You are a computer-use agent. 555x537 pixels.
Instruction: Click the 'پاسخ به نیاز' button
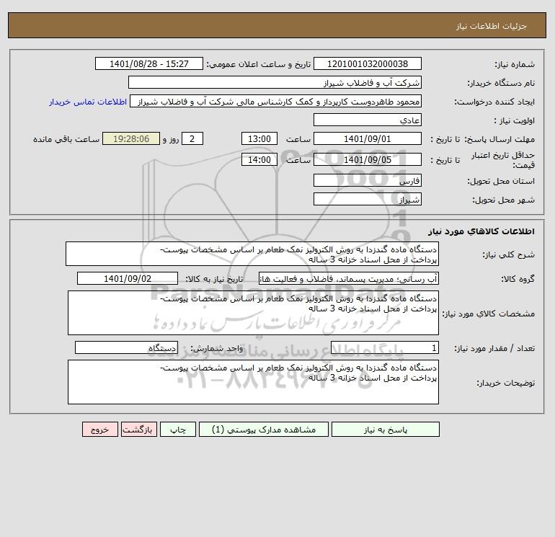[385, 430]
